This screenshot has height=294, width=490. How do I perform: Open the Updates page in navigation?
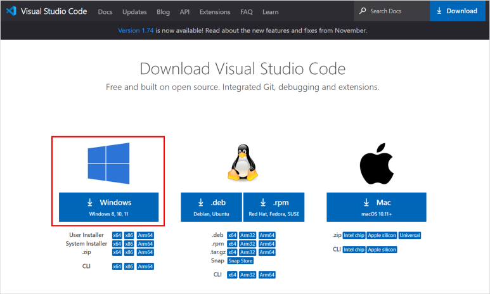coord(134,12)
